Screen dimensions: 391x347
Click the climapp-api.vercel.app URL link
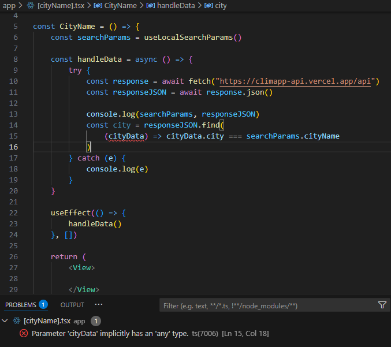[295, 81]
